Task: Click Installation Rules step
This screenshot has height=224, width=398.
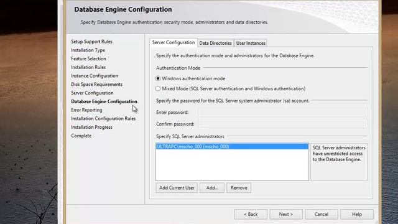Action: point(88,67)
